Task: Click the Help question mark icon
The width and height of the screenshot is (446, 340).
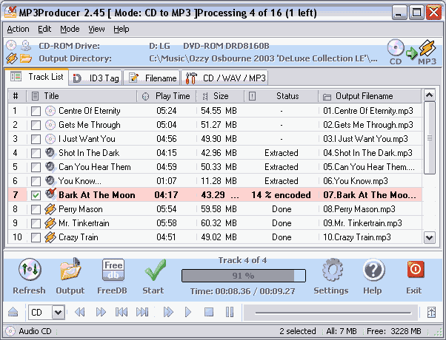Action: [373, 270]
